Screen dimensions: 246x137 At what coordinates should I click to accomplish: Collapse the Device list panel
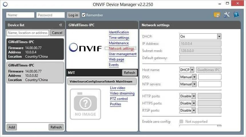61,25
